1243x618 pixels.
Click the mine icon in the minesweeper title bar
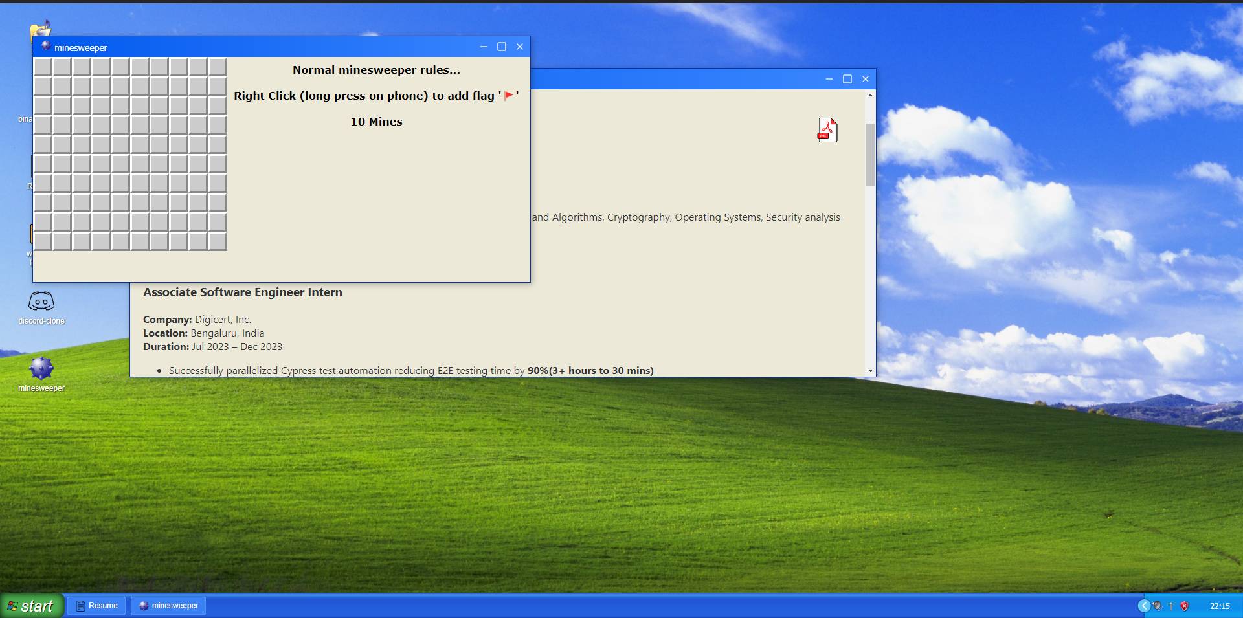tap(45, 46)
